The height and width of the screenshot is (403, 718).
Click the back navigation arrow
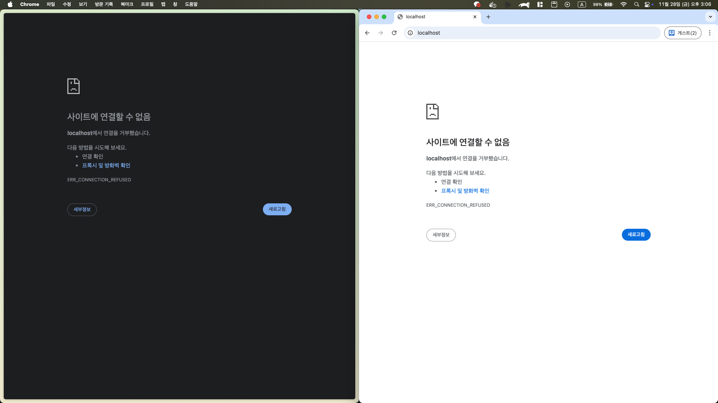click(367, 33)
